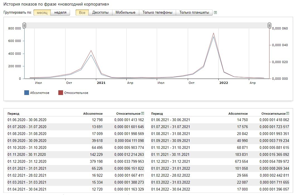The height and width of the screenshot is (195, 296).
Task: Group history by месяц
Action: pyautogui.click(x=42, y=12)
